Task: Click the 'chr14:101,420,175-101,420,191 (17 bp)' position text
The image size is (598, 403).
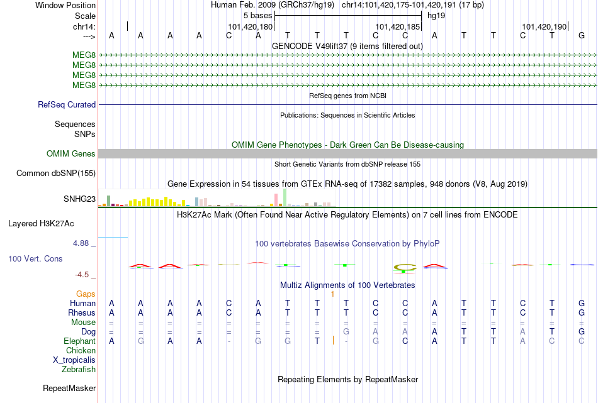Action: point(413,5)
